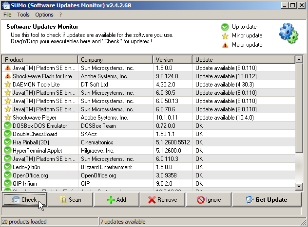Click version cell 10.1.0.11

point(167,118)
